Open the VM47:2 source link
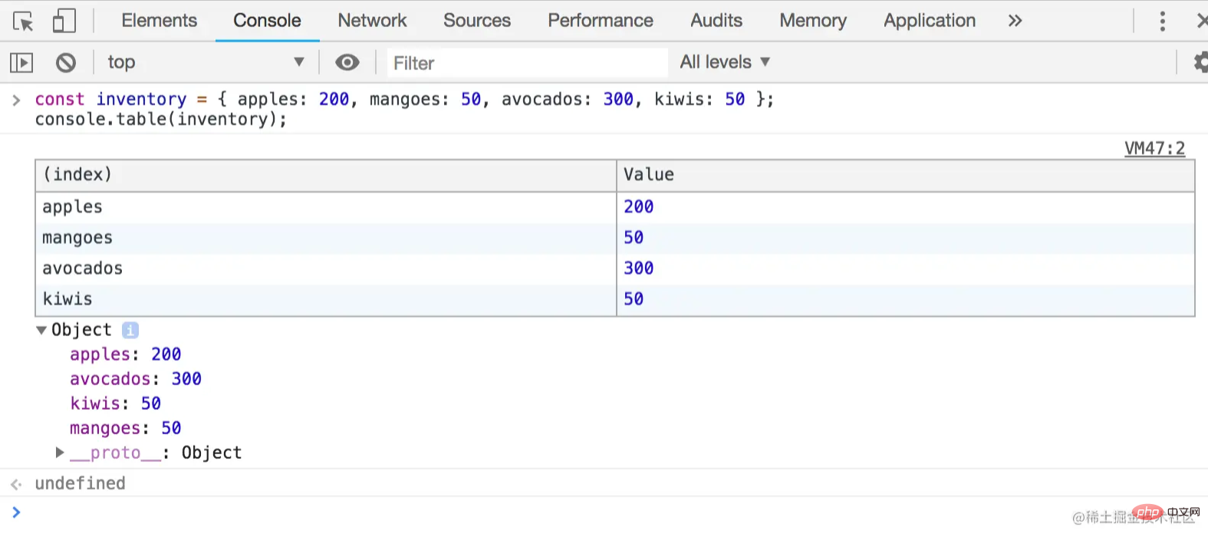 coord(1154,148)
